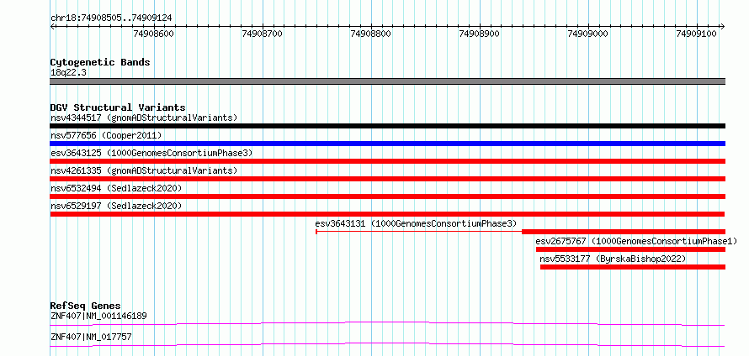Select the blue nsv577656 variant bar
749x356 pixels.
(388, 144)
